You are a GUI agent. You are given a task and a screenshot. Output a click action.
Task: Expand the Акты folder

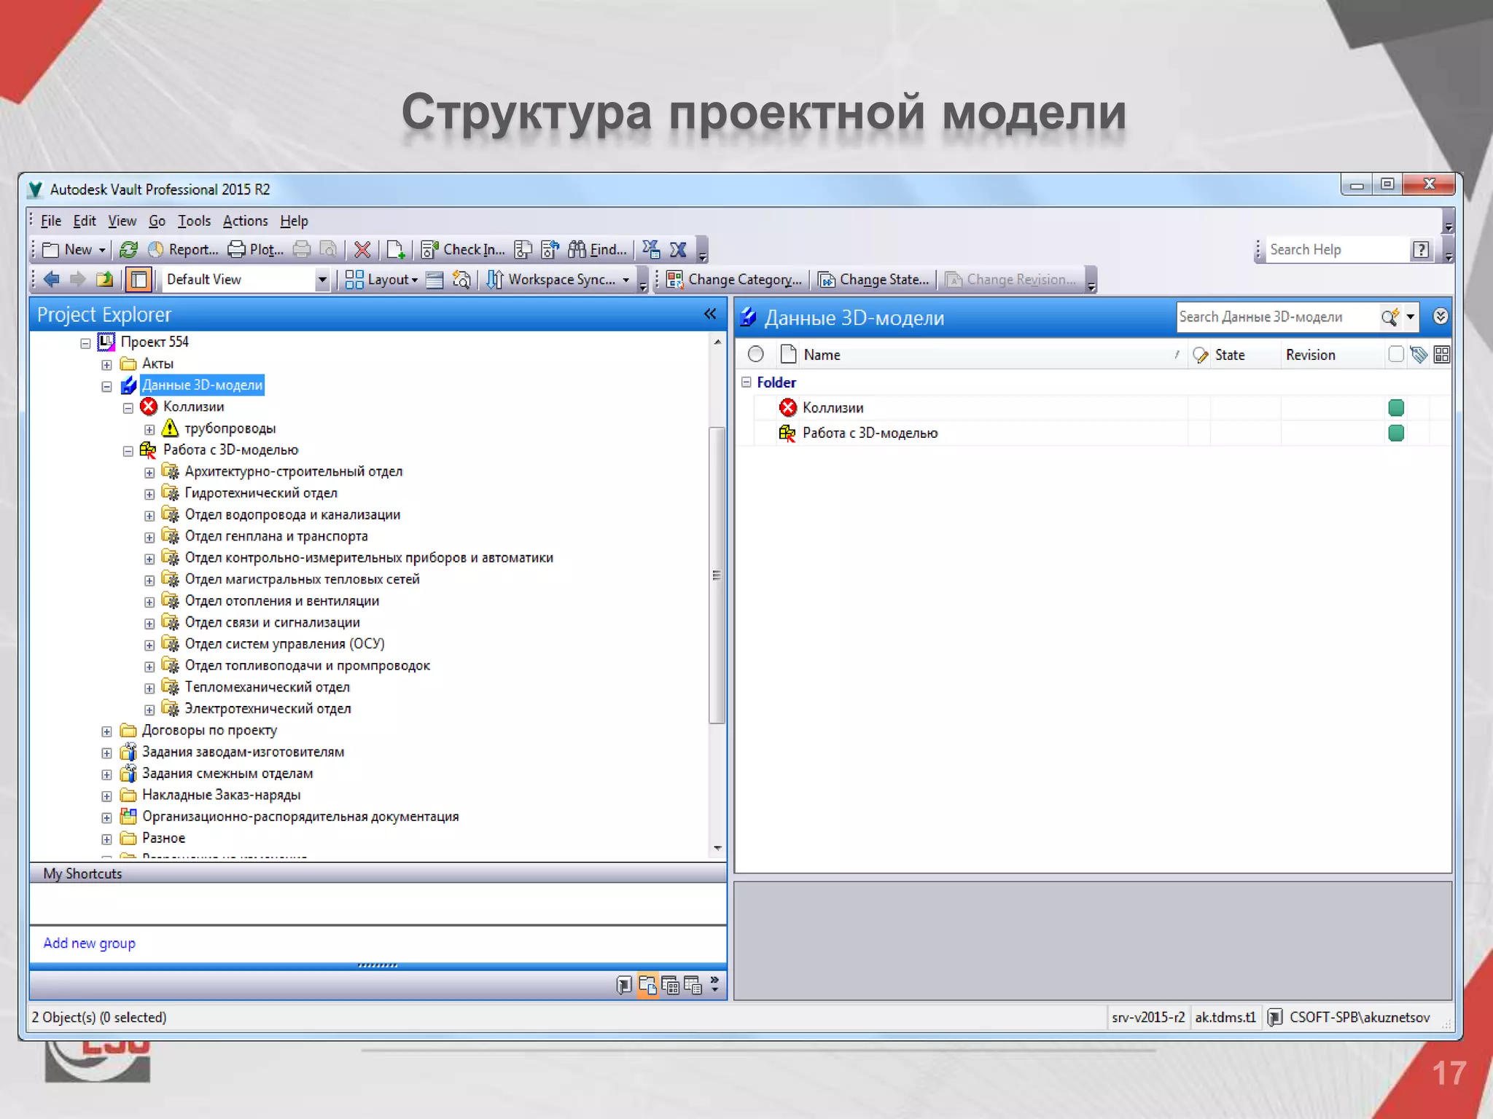(106, 364)
